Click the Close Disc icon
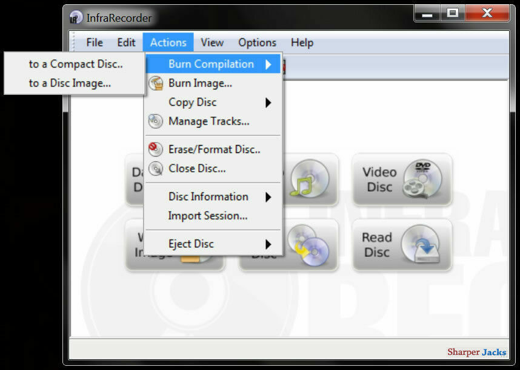Viewport: 520px width, 370px height. pos(155,169)
